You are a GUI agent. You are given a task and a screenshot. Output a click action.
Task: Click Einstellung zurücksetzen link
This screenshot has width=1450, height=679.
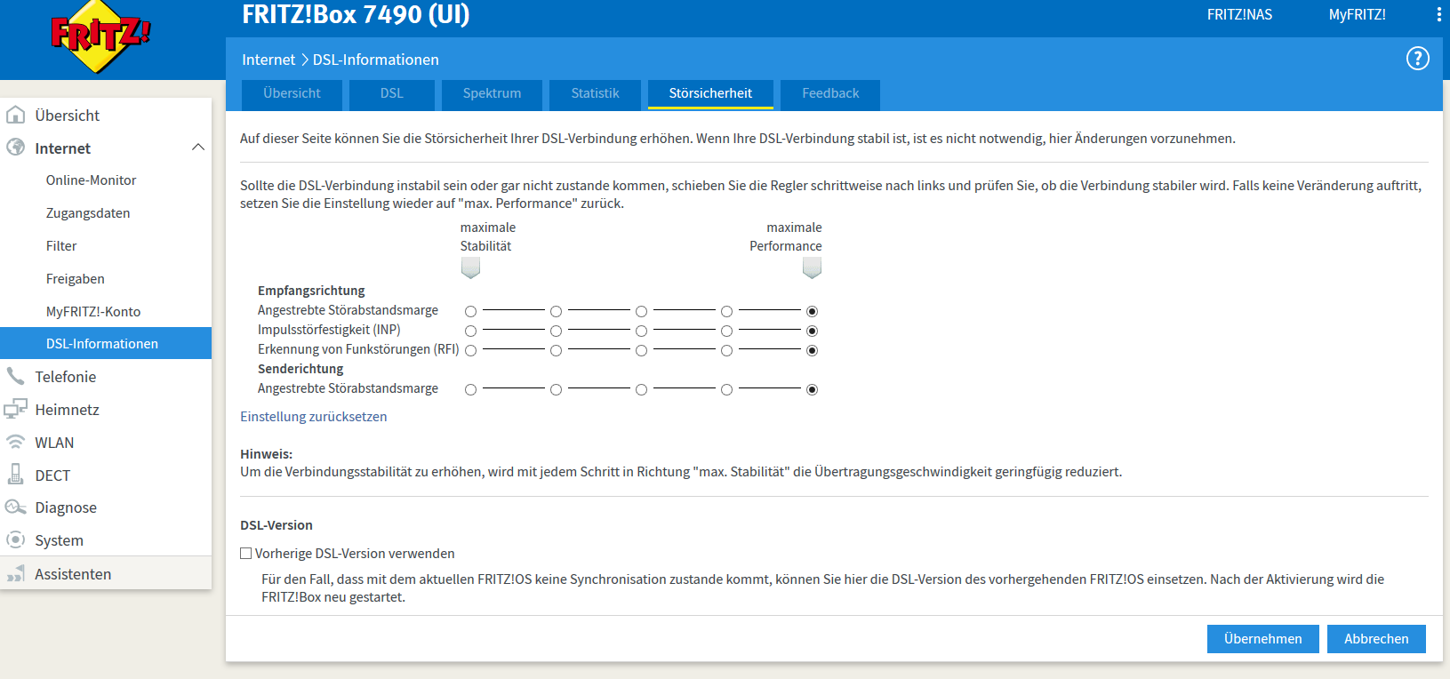click(x=313, y=416)
